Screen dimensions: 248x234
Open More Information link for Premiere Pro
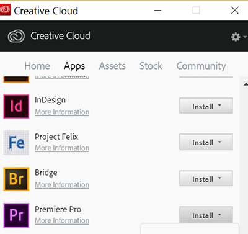pos(62,220)
